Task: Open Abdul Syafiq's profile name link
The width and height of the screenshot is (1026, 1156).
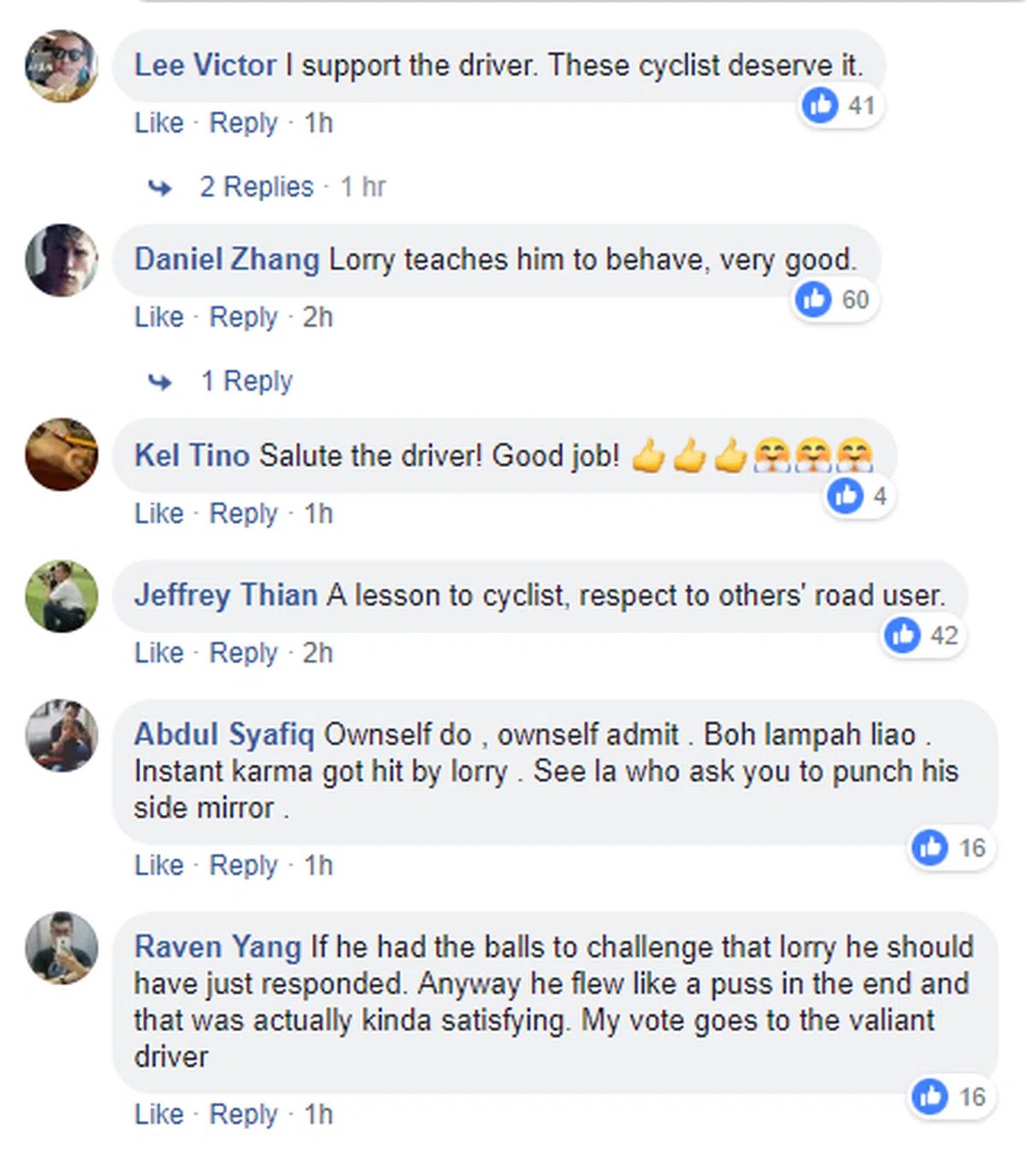Action: pyautogui.click(x=224, y=734)
